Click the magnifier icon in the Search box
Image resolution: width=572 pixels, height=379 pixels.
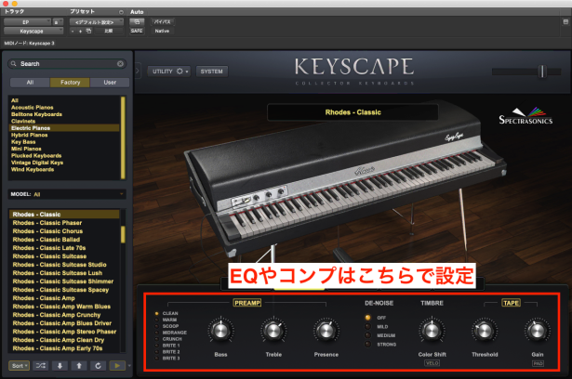[x=14, y=64]
